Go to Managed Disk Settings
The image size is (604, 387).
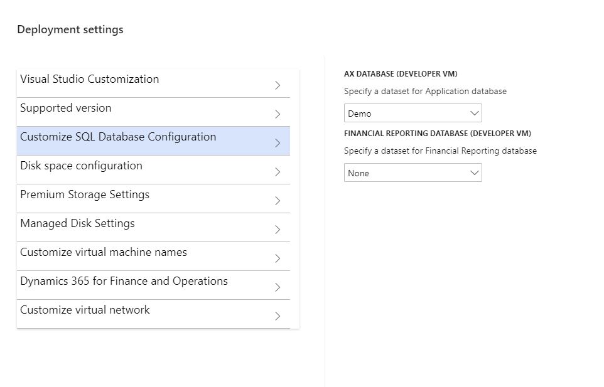click(153, 227)
